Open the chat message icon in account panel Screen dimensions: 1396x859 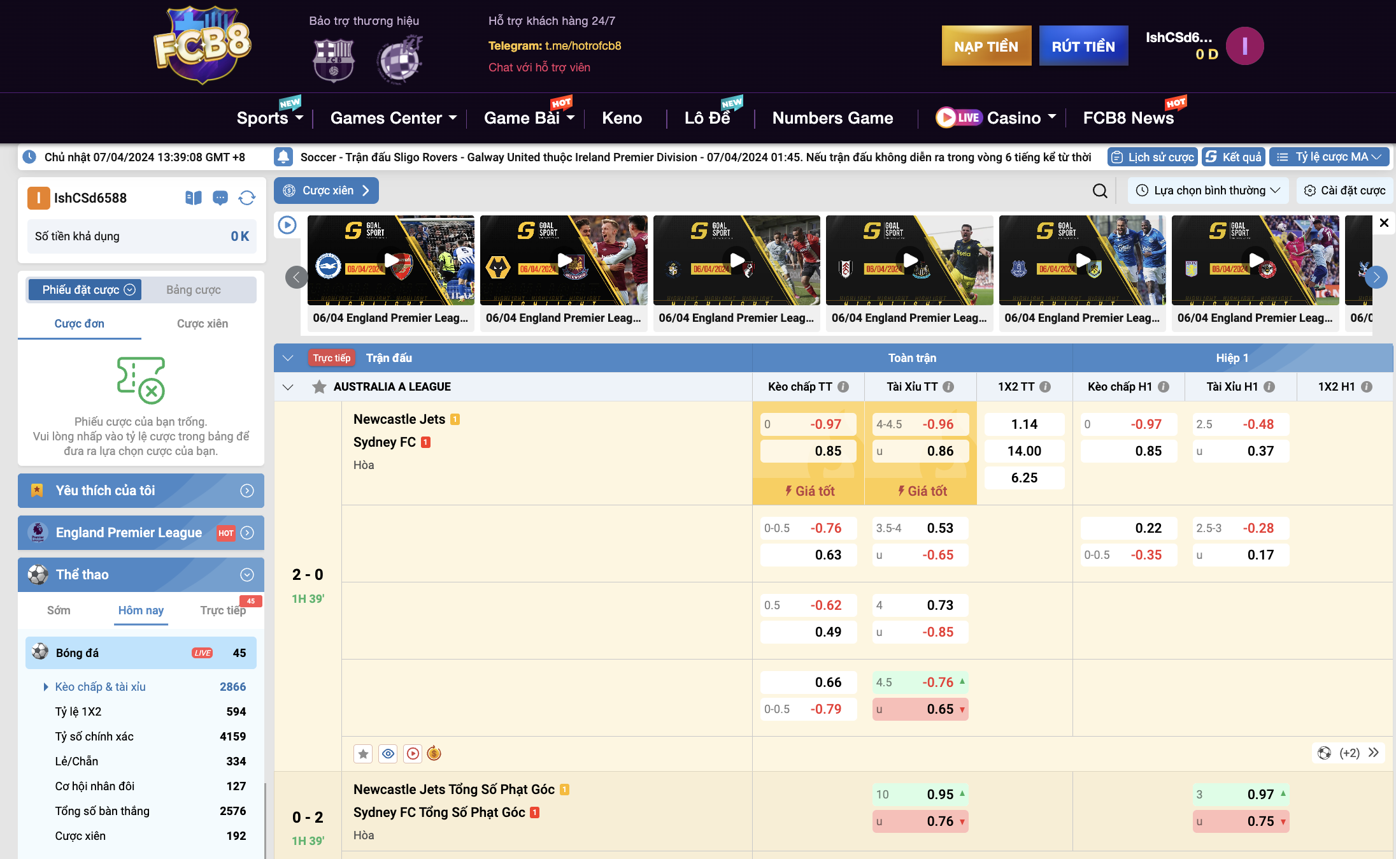click(220, 198)
